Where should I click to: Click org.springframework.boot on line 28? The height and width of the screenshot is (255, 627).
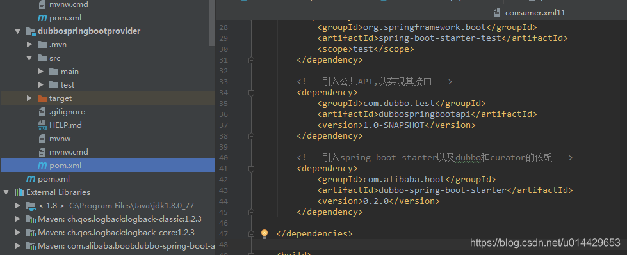[424, 27]
